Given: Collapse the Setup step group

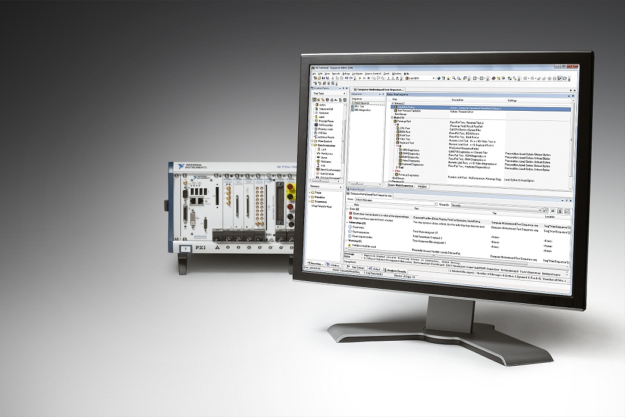Looking at the screenshot, I should (392, 103).
